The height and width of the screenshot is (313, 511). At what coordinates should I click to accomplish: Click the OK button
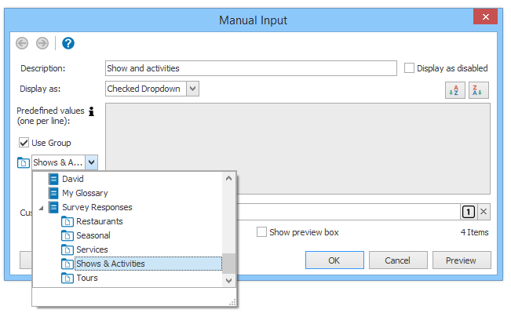point(334,260)
